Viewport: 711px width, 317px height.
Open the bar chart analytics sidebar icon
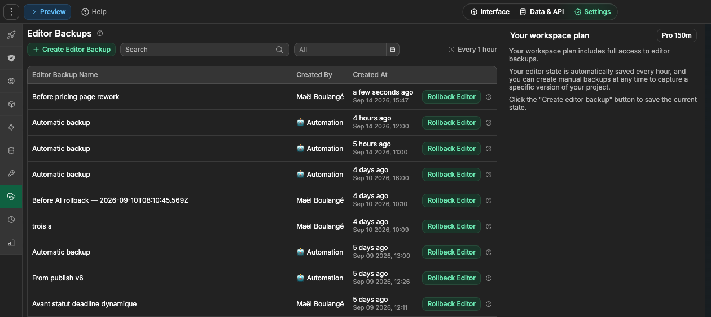[x=11, y=243]
